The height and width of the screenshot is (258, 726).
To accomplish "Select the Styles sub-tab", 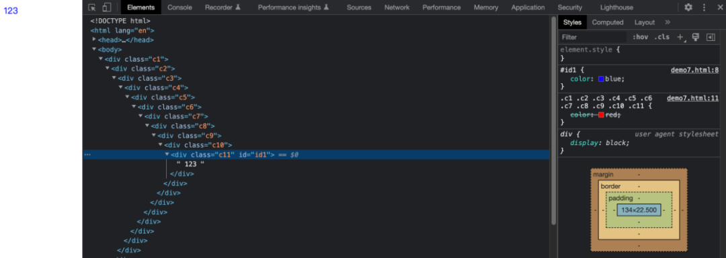I will tap(572, 22).
